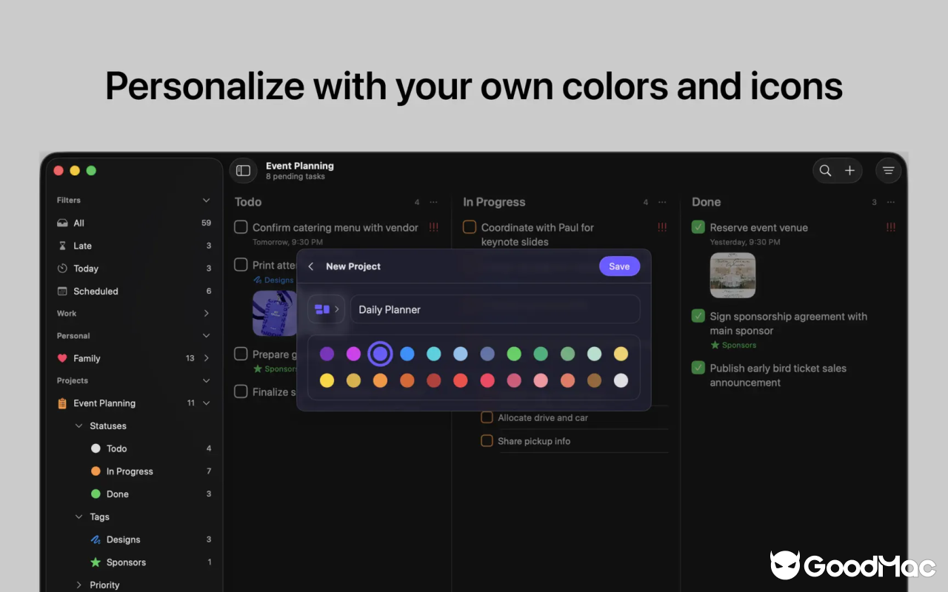Click the green Sponsors tag under sponsorship agreement
The height and width of the screenshot is (592, 948).
tap(733, 345)
